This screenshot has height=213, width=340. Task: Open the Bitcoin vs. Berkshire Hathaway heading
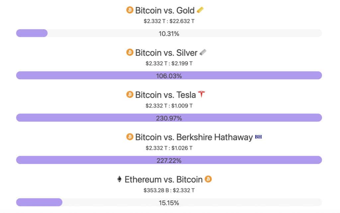click(194, 137)
